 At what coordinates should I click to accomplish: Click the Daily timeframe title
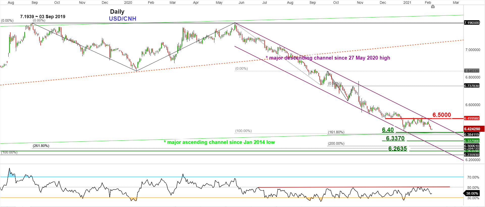click(x=117, y=12)
